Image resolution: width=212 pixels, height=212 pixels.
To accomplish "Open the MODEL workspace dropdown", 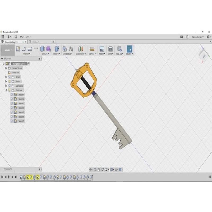I will 8,50.
